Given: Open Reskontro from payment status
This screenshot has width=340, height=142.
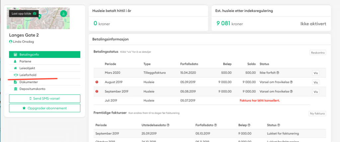Looking at the screenshot, I should 318,53.
